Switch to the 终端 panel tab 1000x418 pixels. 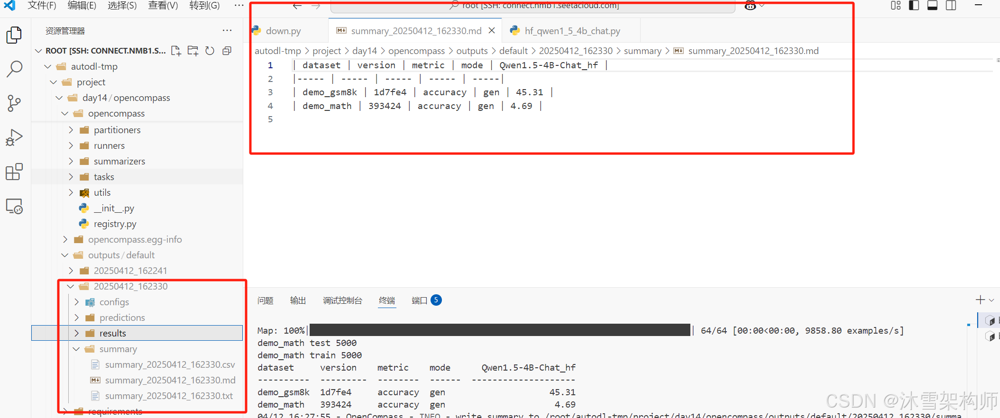(387, 300)
